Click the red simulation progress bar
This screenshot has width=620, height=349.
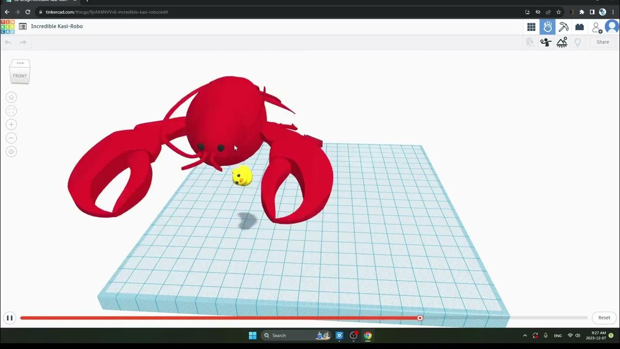coord(219,318)
